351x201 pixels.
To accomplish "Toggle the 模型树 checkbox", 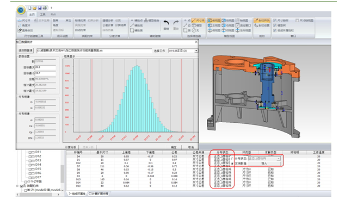I will (x=275, y=26).
